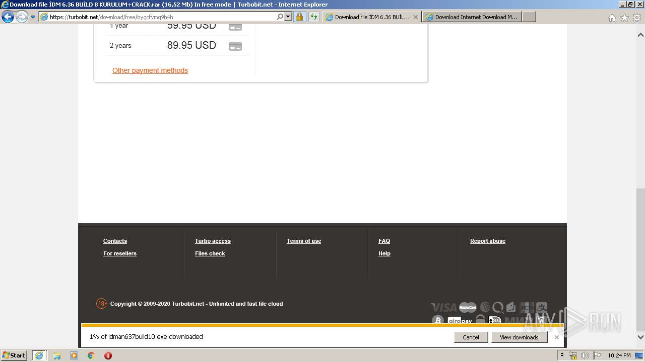Click the WebMoney globe payment logo

tap(485, 307)
